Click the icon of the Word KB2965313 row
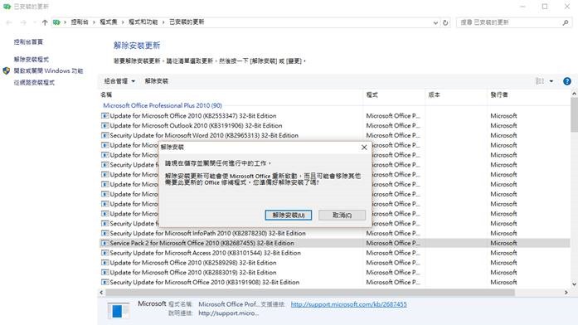 [105, 135]
